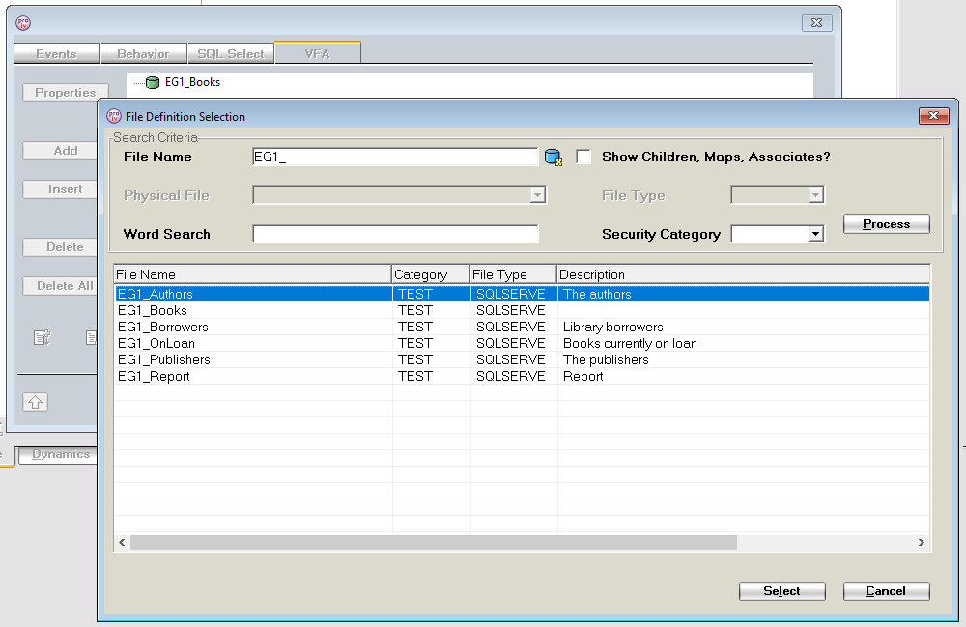966x627 pixels.
Task: Select the EG1_Report row
Action: [522, 377]
